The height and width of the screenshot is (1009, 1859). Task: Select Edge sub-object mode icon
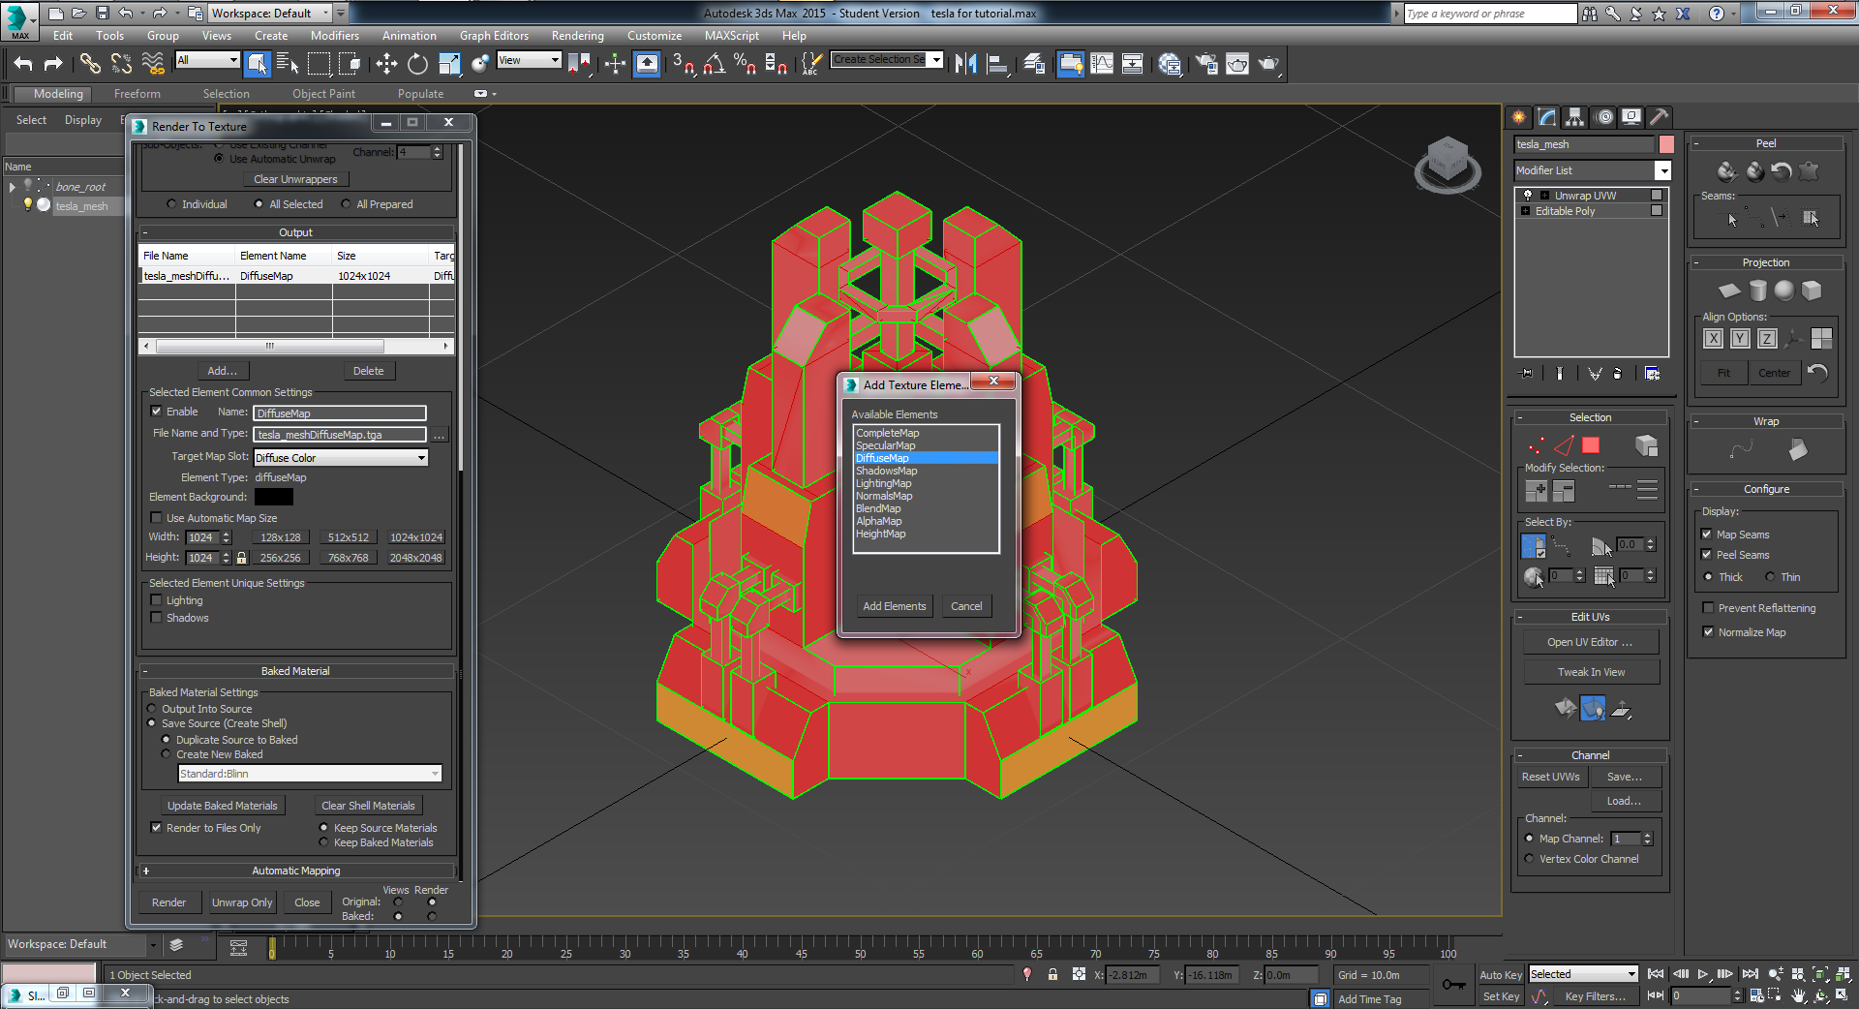coord(1564,445)
